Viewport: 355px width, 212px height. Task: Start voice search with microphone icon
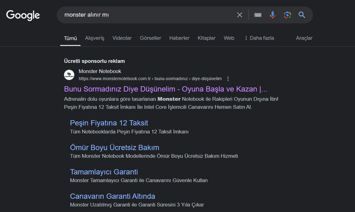tap(272, 15)
